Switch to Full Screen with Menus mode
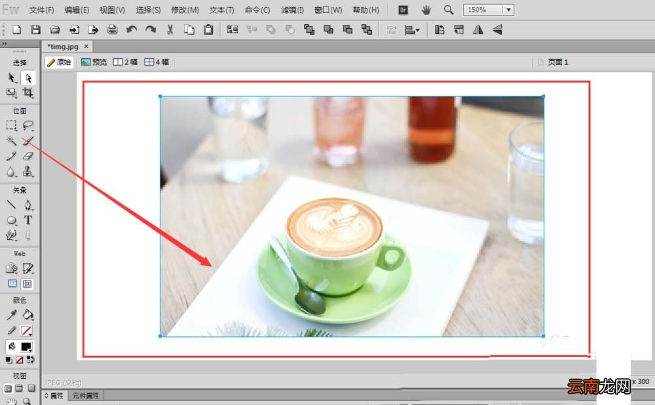 19,388
